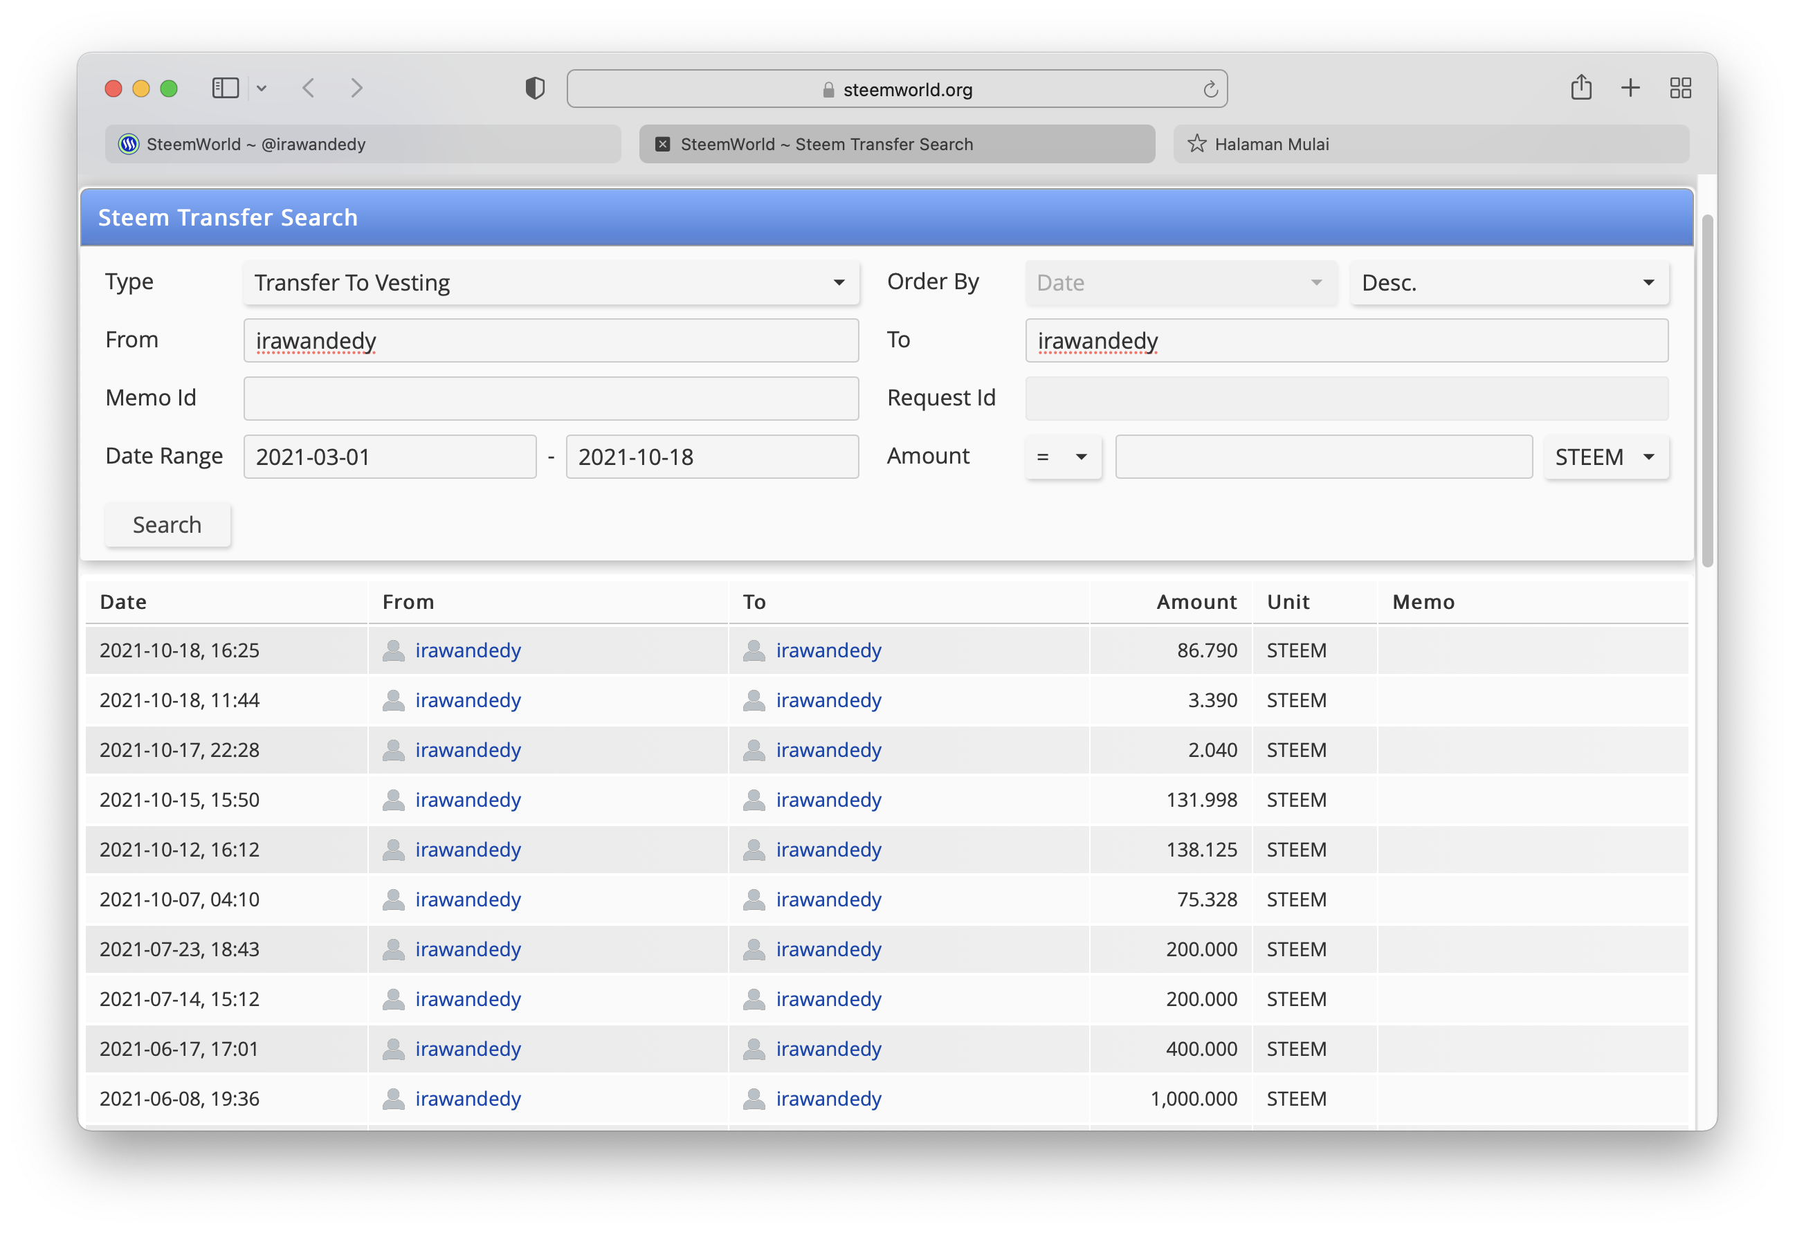Edit the end date 2021-10-18
Screen dimensions: 1795x1233
[x=711, y=457]
